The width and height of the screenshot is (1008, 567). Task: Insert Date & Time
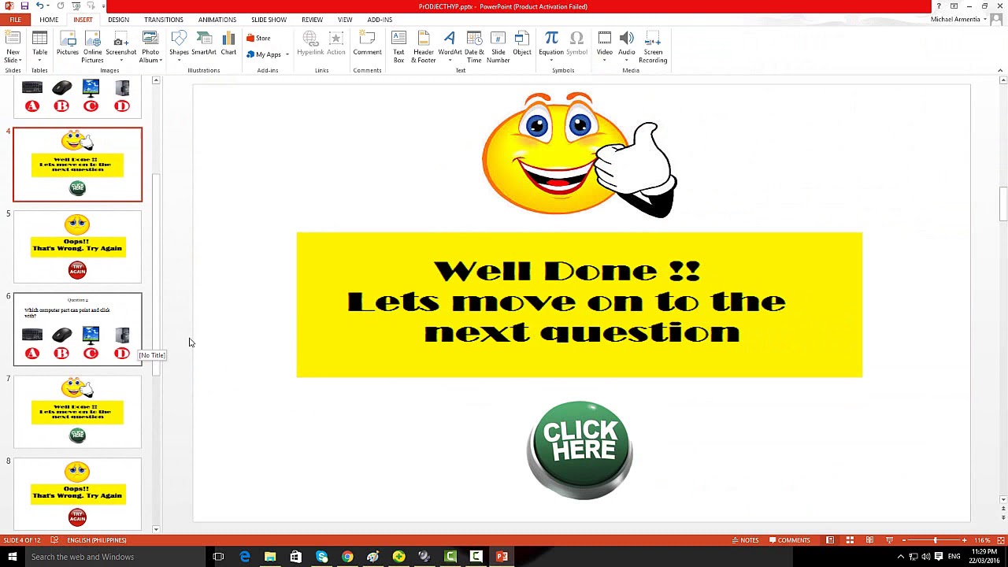click(474, 47)
